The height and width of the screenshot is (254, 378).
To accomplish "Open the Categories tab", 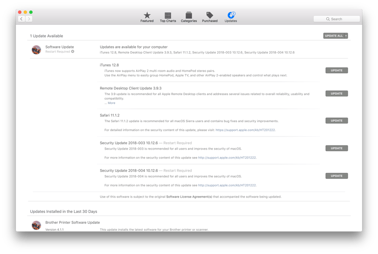I will [x=189, y=17].
